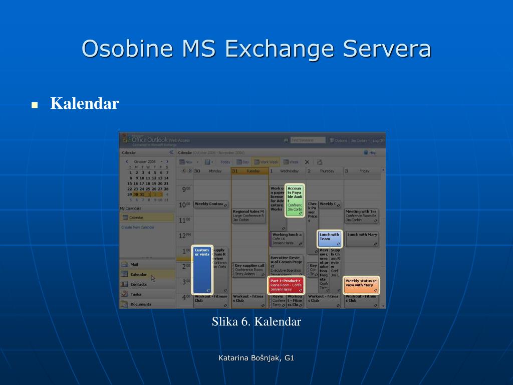
Task: Open Options in the top bar
Action: pyautogui.click(x=338, y=140)
